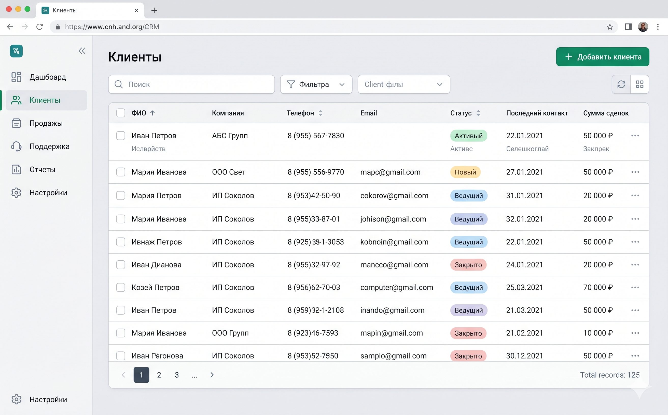668x415 pixels.
Task: Check the Козей Петров row
Action: 121,287
